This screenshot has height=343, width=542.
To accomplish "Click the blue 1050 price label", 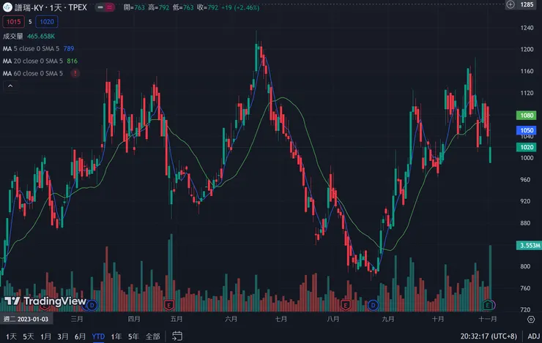I will 526,130.
